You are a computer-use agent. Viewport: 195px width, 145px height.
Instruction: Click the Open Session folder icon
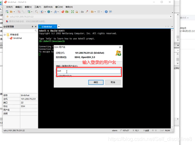point(11,12)
